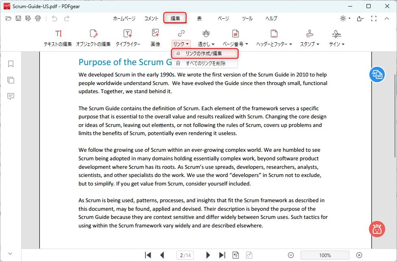Click the オブジェクトの編集 object edit icon

93,37
